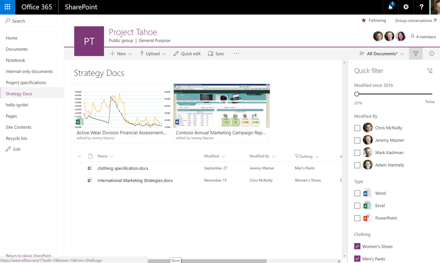Click the PowerPoint file type icon in filter
Viewport: 440px width, 263px height.
pos(367,218)
